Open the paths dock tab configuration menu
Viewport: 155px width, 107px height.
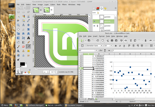coord(115,8)
